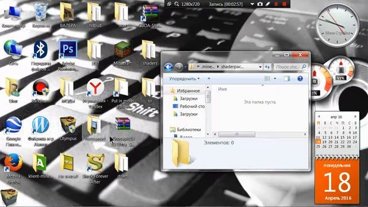This screenshot has height=207, width=368.
Task: Select the klient-mine folder icon
Action: tap(40, 166)
